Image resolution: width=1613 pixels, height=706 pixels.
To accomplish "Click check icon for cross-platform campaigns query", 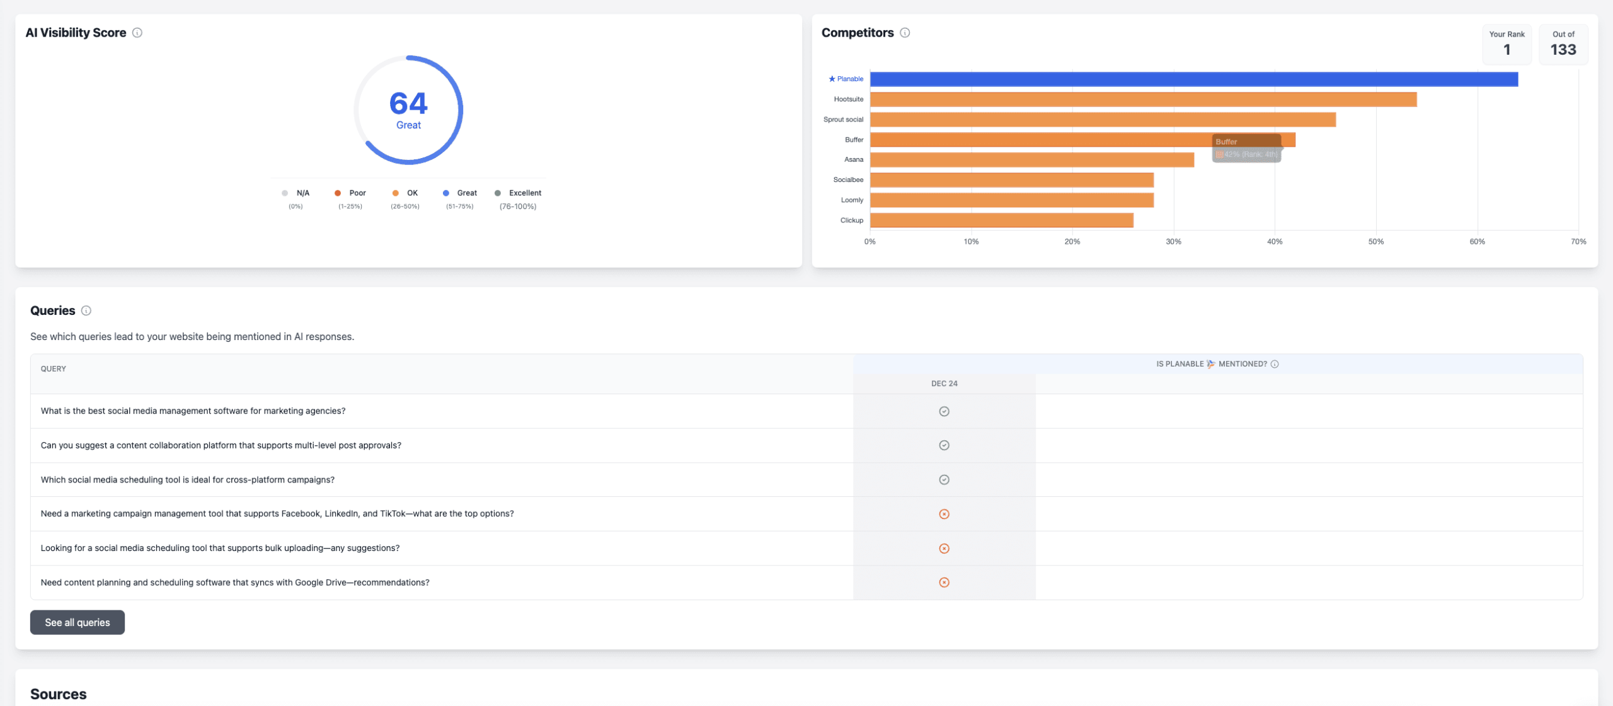I will [x=944, y=480].
